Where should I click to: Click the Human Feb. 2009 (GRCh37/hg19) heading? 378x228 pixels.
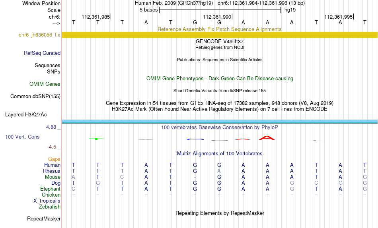(174, 3)
